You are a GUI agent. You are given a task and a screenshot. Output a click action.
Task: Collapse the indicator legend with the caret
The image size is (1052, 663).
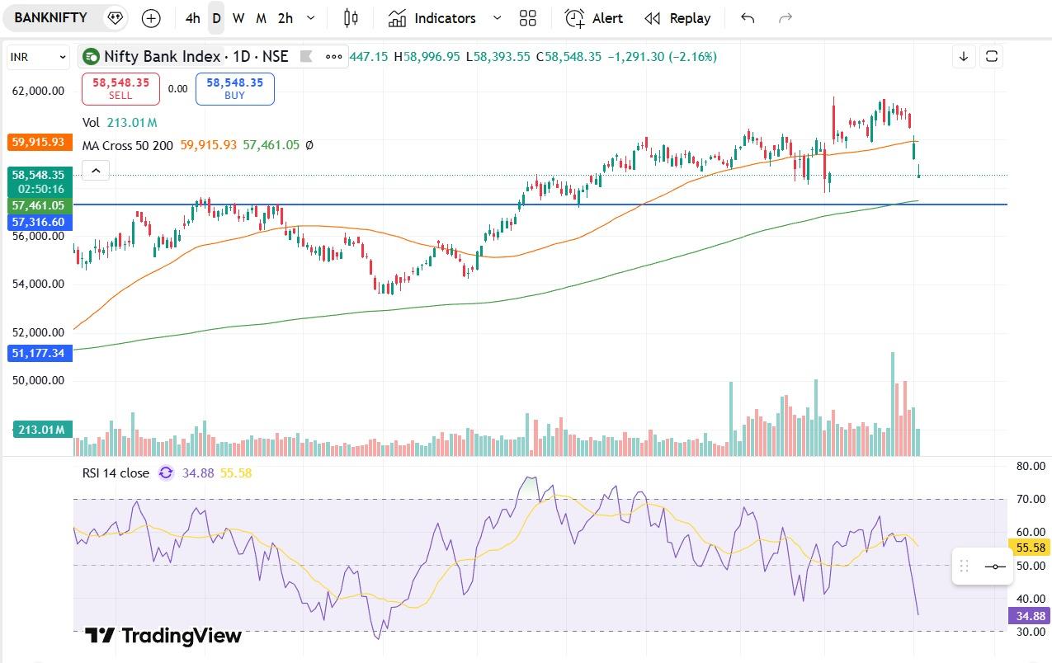97,172
